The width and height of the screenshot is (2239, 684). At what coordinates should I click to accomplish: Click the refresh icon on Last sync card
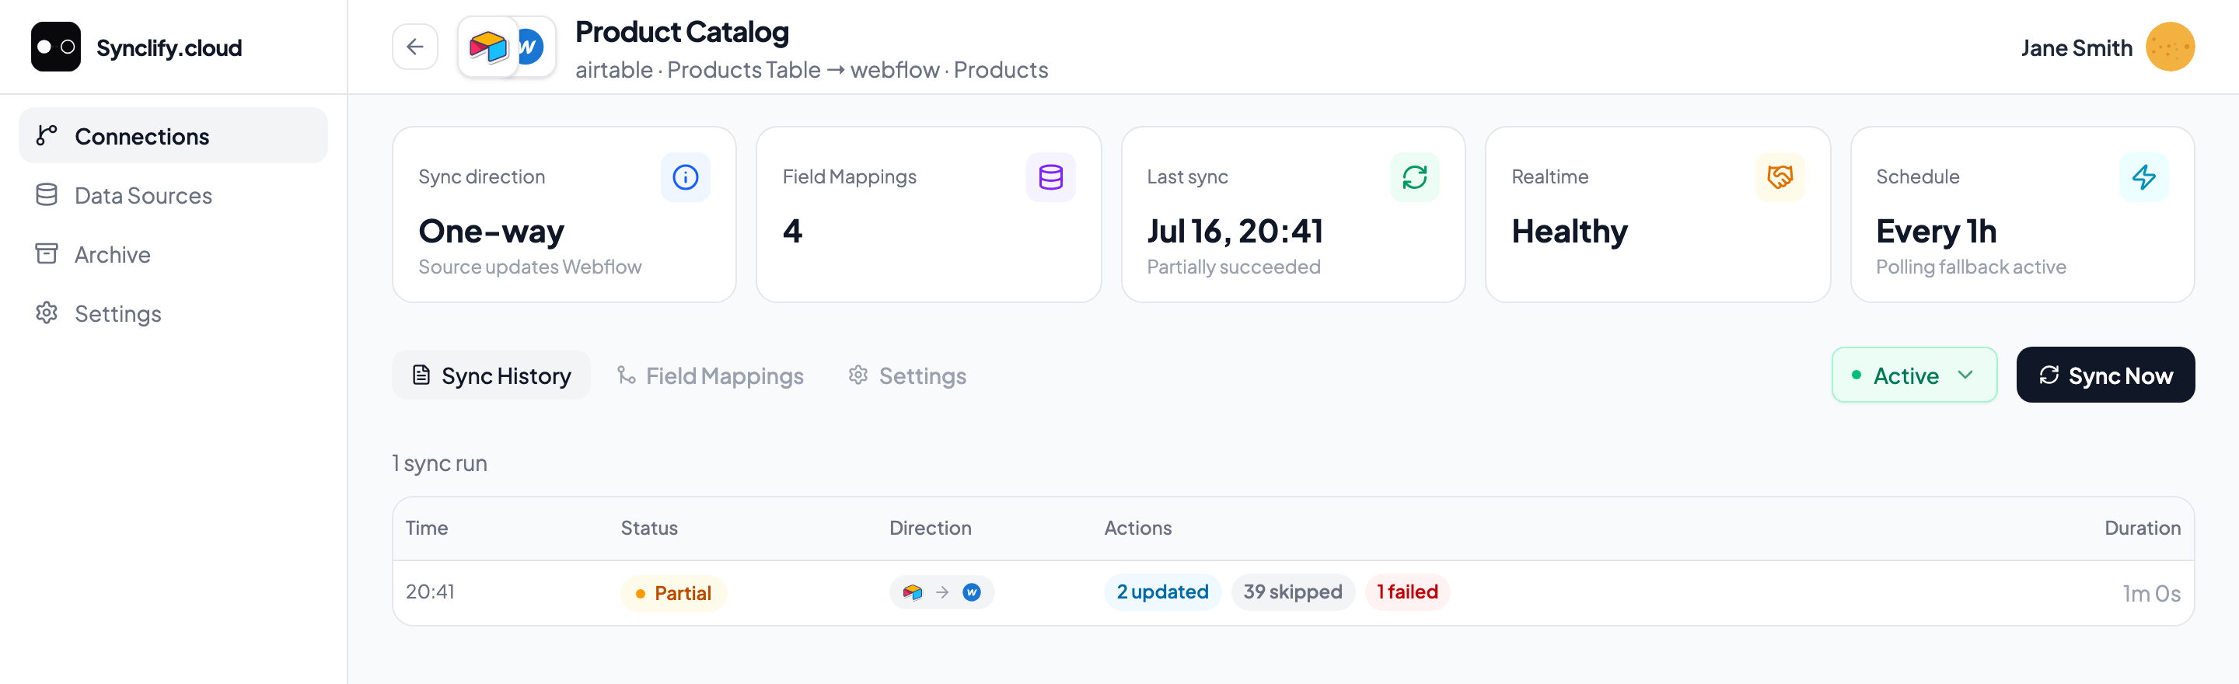[x=1414, y=177]
